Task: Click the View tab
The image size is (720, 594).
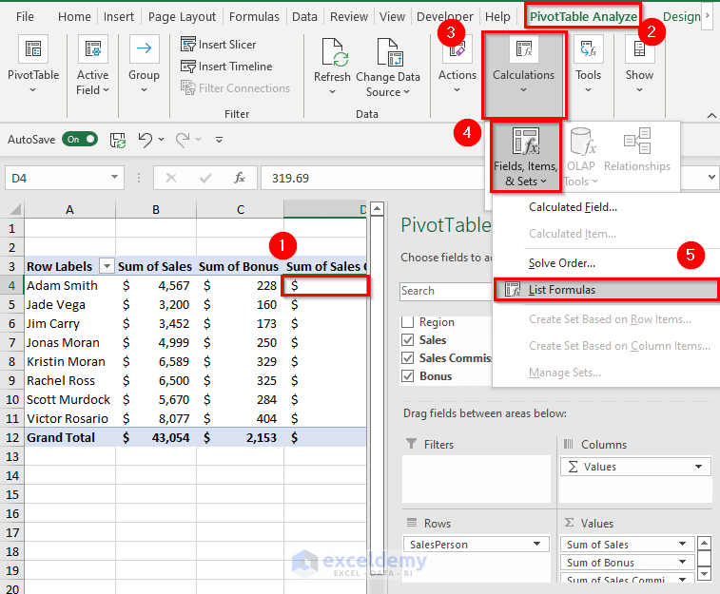Action: point(392,17)
